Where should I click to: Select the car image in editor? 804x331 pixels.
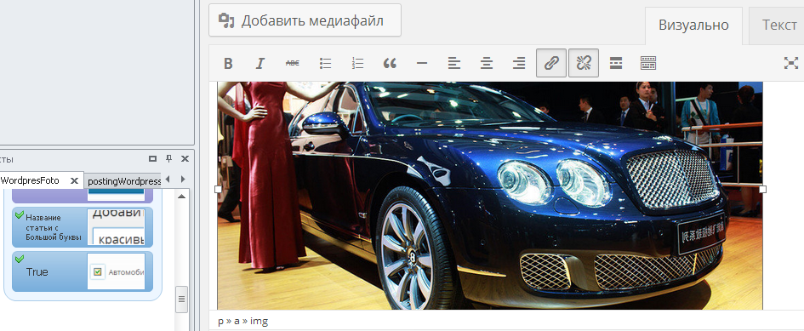pos(490,195)
